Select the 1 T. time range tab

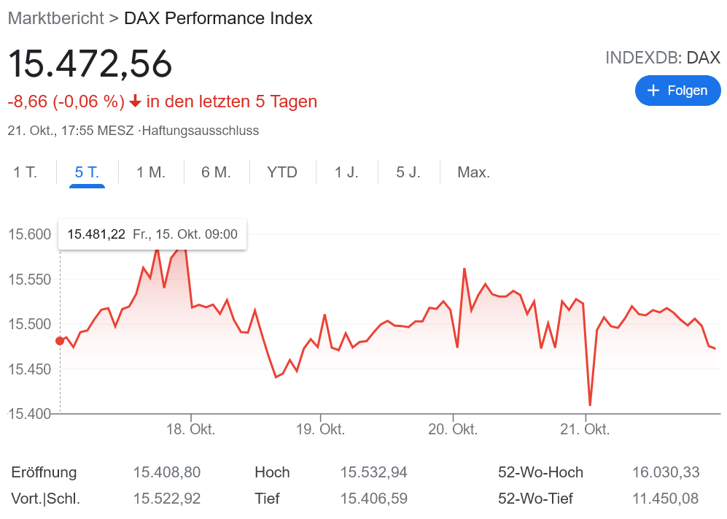click(x=26, y=173)
